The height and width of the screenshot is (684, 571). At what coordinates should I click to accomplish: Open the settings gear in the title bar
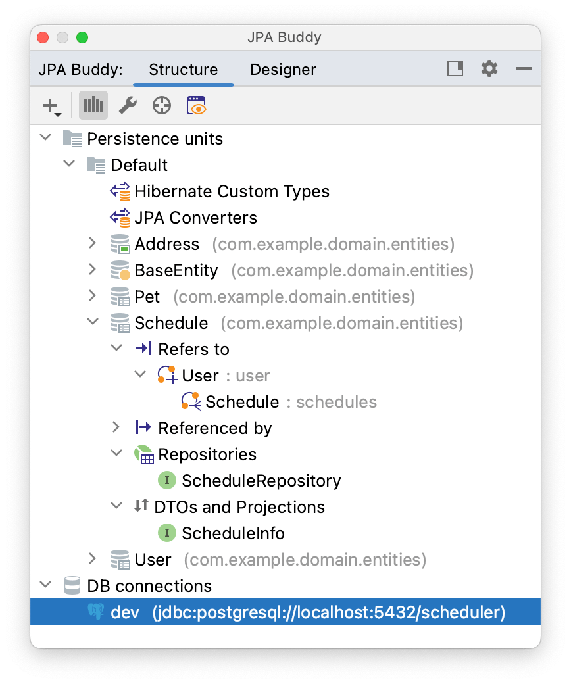(489, 68)
